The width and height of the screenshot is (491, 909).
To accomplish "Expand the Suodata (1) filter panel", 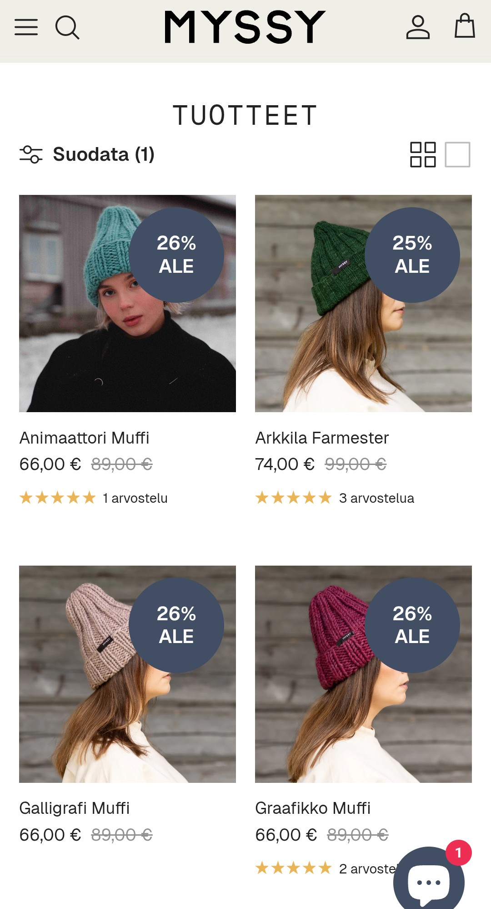I will pyautogui.click(x=87, y=154).
